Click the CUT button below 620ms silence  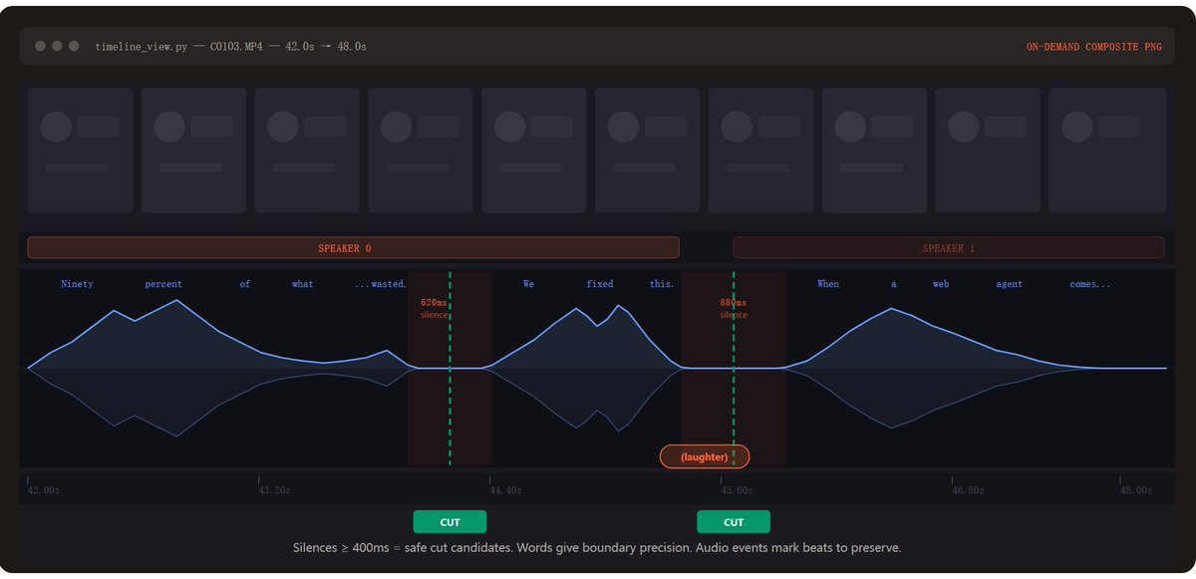(x=449, y=522)
